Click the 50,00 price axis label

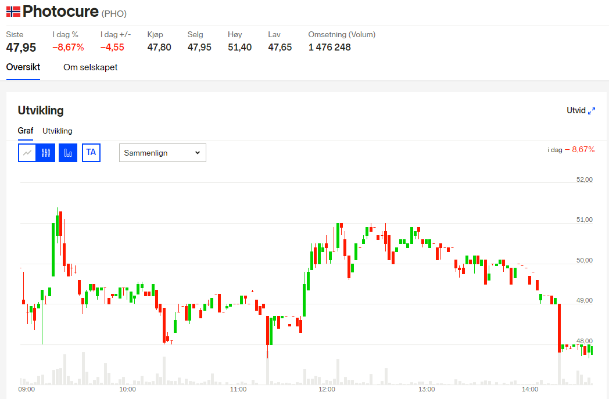pyautogui.click(x=585, y=260)
